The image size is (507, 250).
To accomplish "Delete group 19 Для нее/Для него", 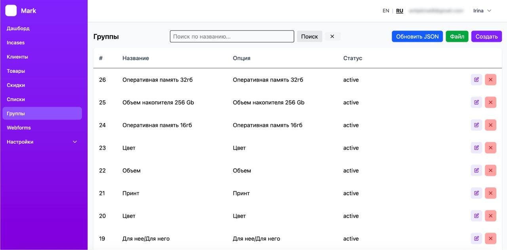I will (x=490, y=239).
